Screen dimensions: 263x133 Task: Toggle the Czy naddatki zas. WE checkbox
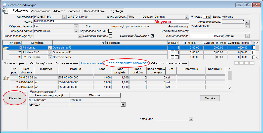110,31
